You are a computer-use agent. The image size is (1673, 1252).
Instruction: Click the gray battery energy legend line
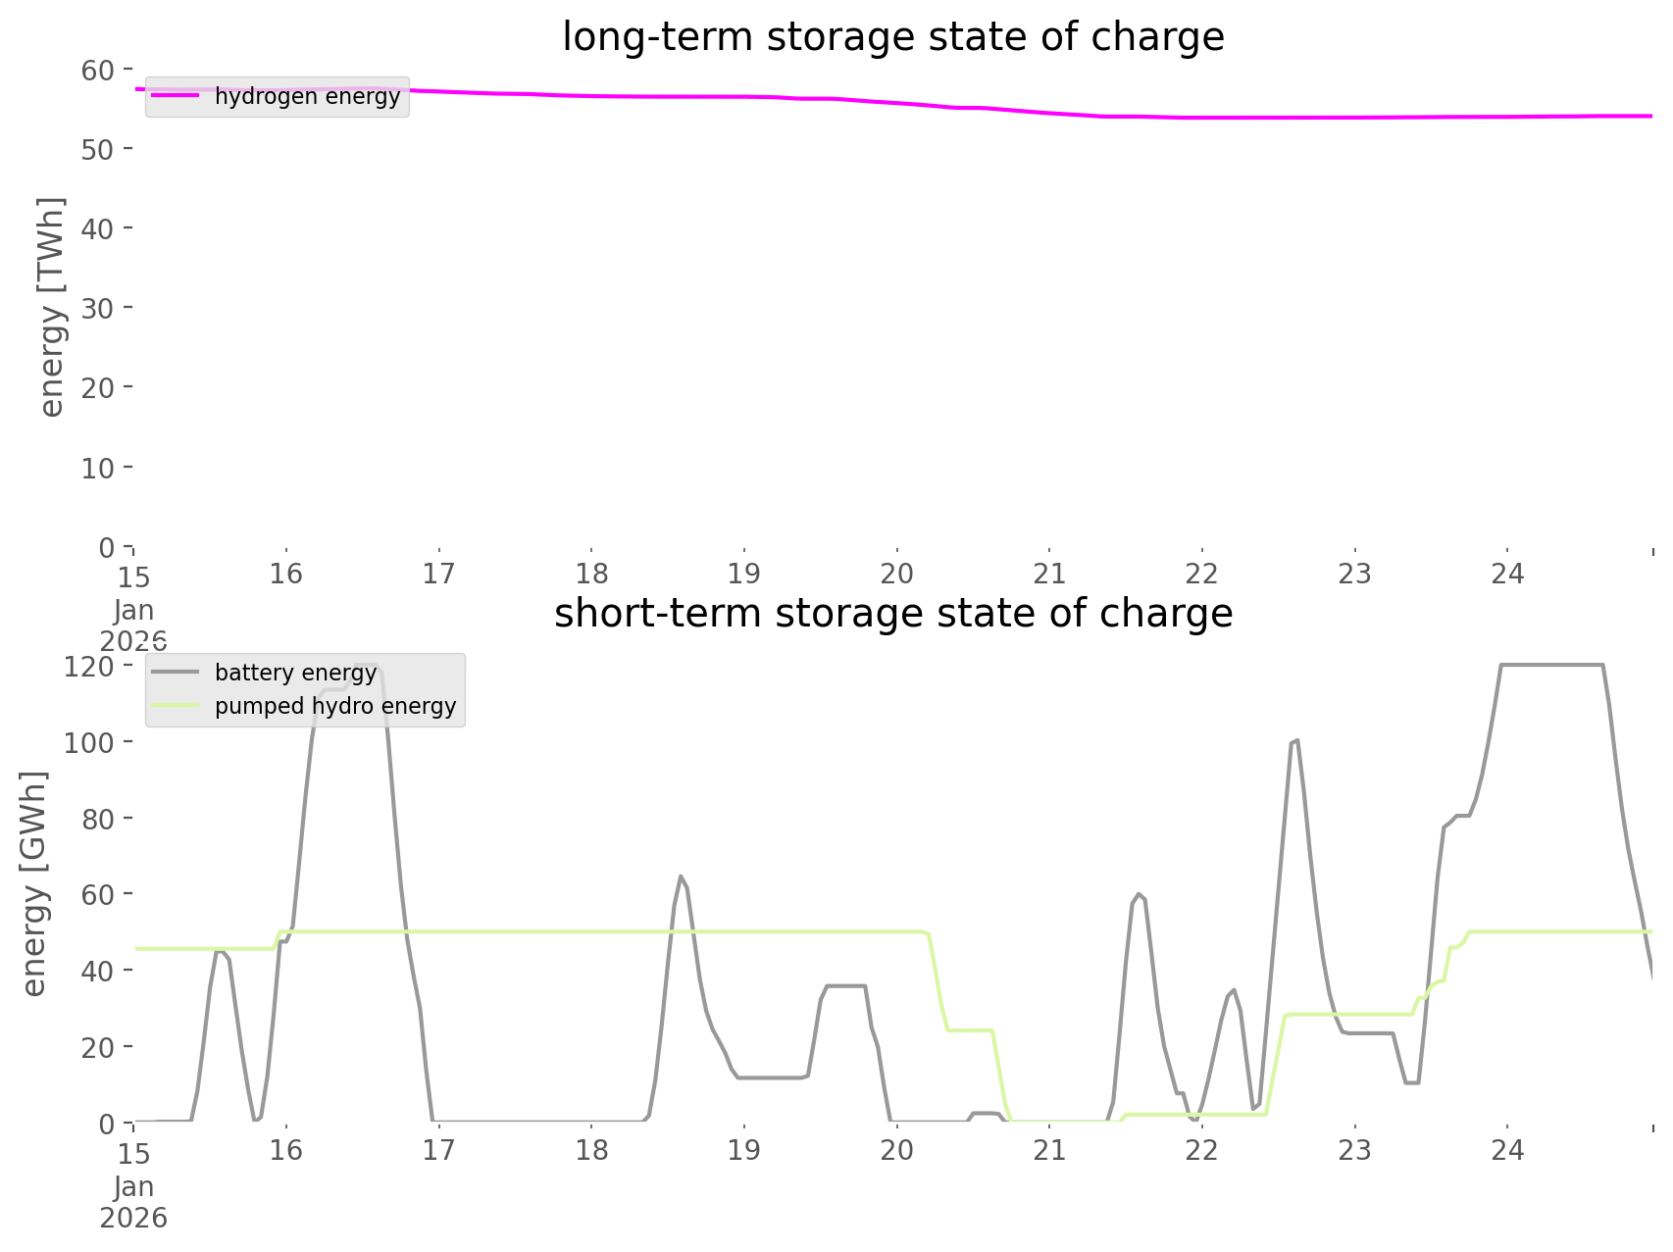coord(176,673)
